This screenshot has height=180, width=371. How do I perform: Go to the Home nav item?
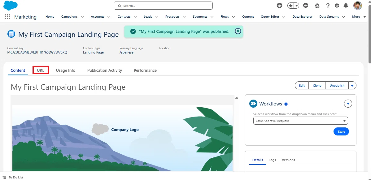50,17
